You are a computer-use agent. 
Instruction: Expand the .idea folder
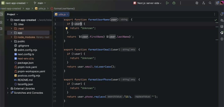click(x=11, y=24)
